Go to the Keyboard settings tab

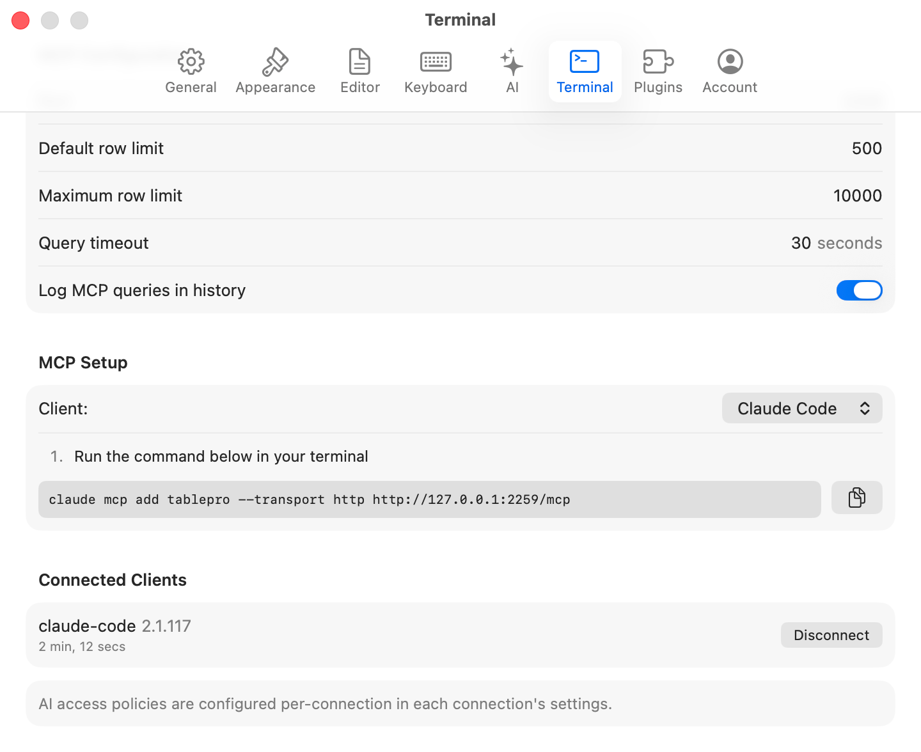(436, 72)
